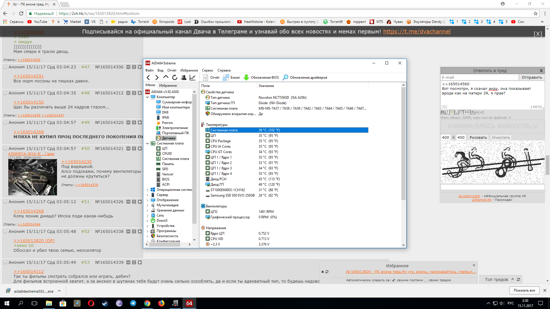The image size is (550, 309).
Task: Select the SPD tree item
Action: [165, 169]
